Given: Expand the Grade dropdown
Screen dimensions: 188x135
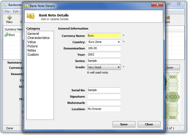Looking at the screenshot, I should tap(119, 67).
